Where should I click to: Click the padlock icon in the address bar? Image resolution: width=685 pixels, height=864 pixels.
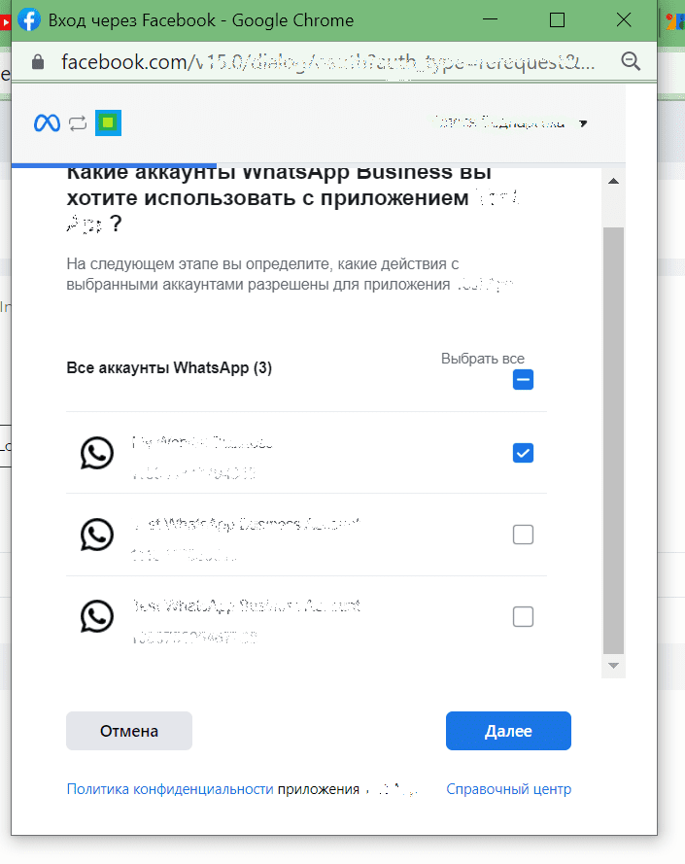(38, 62)
